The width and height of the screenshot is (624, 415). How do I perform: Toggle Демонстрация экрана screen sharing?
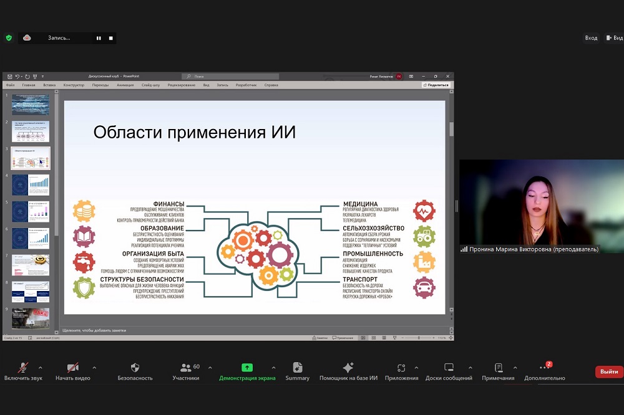[x=247, y=368]
